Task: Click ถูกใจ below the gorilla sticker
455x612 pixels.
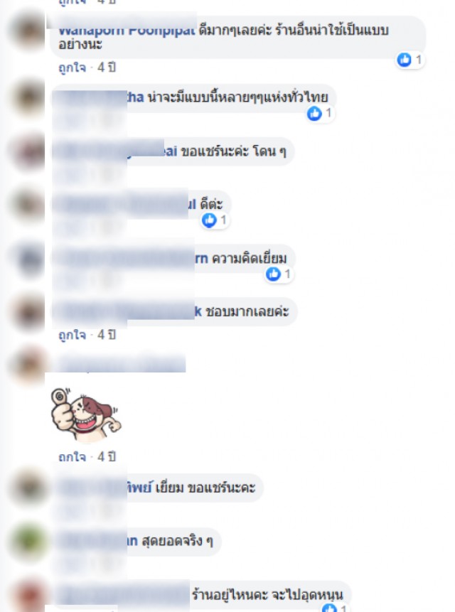Action: [x=73, y=456]
